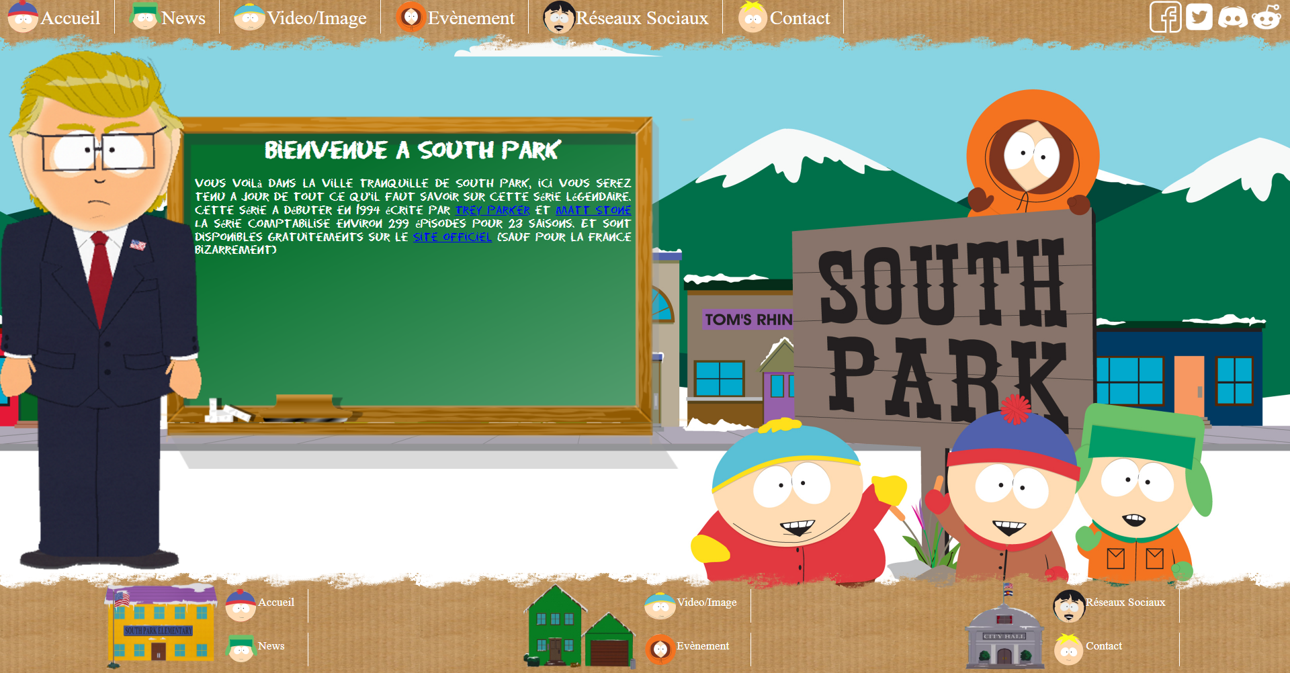Follow the Site Officiel link on the chalkboard
The height and width of the screenshot is (673, 1290).
pos(452,237)
